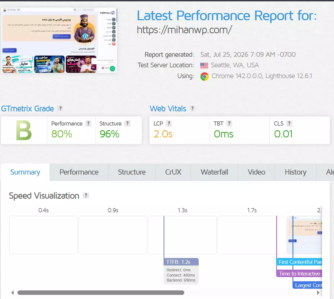The height and width of the screenshot is (299, 334).
Task: Click the TTFB: 1.2s timeline marker
Action: click(x=181, y=262)
